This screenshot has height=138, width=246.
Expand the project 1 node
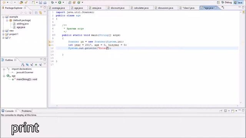click(x=3, y=34)
